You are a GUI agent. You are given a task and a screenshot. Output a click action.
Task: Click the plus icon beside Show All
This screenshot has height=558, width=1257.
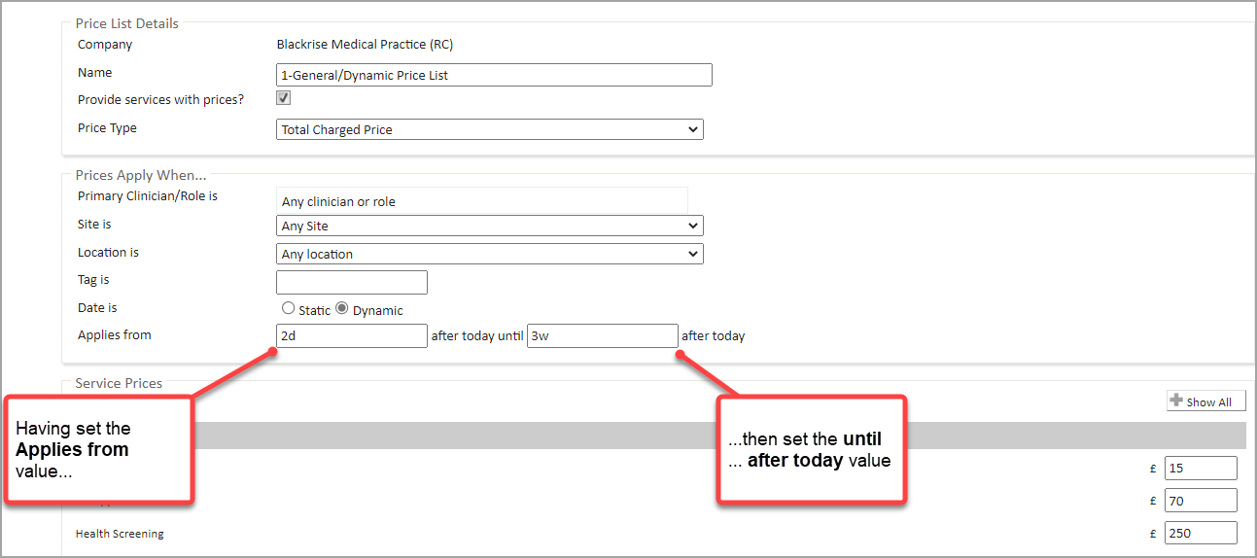tap(1176, 401)
